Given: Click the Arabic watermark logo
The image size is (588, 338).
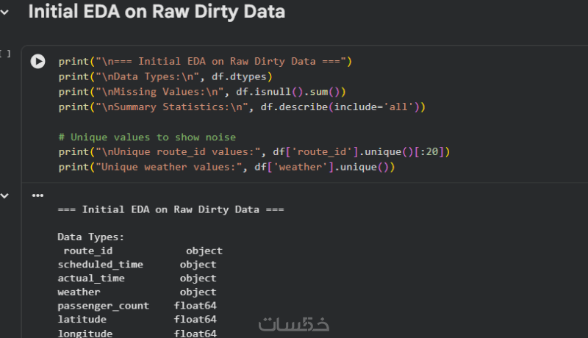Looking at the screenshot, I should pyautogui.click(x=293, y=324).
